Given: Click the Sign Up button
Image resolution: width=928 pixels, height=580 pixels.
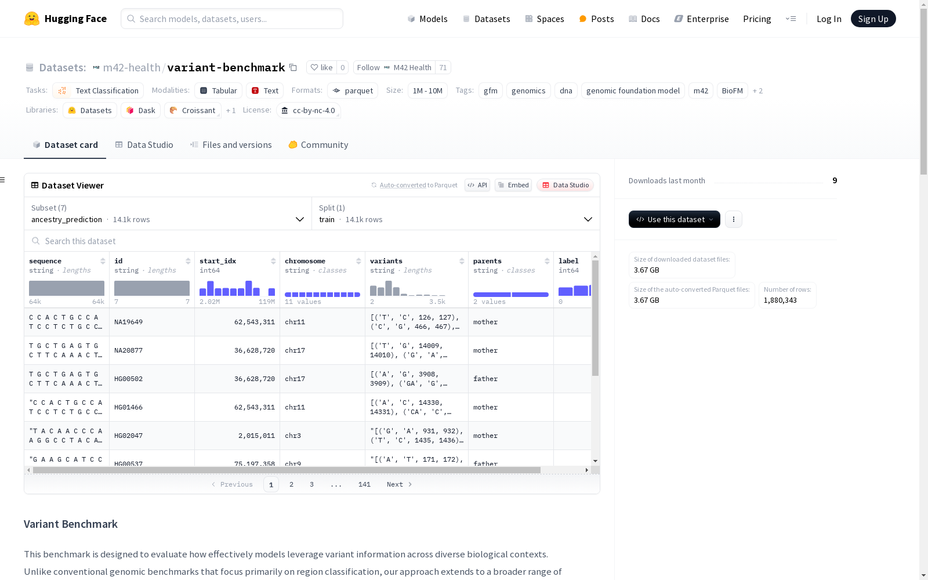Looking at the screenshot, I should pos(873,19).
